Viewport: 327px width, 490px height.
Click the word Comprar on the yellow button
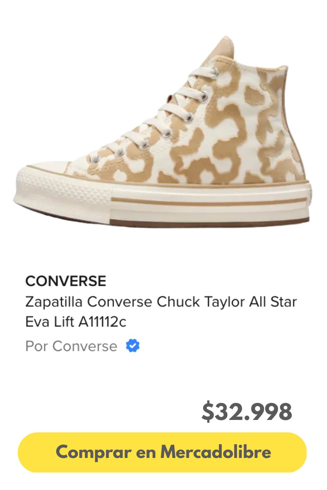point(93,452)
